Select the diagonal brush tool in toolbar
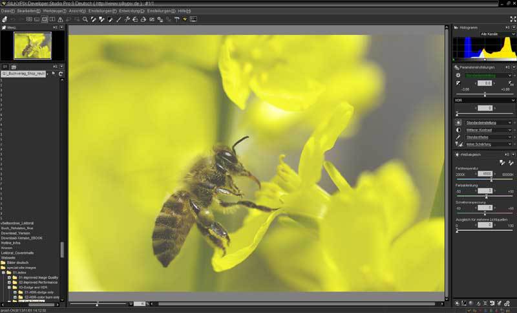Image resolution: width=517 pixels, height=313 pixels. point(119,19)
